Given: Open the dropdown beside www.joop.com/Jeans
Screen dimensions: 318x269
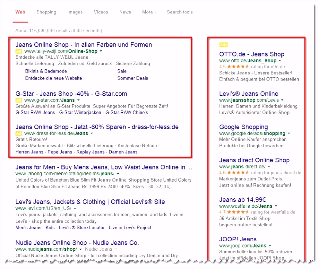Looking at the screenshot, I should tap(270, 246).
